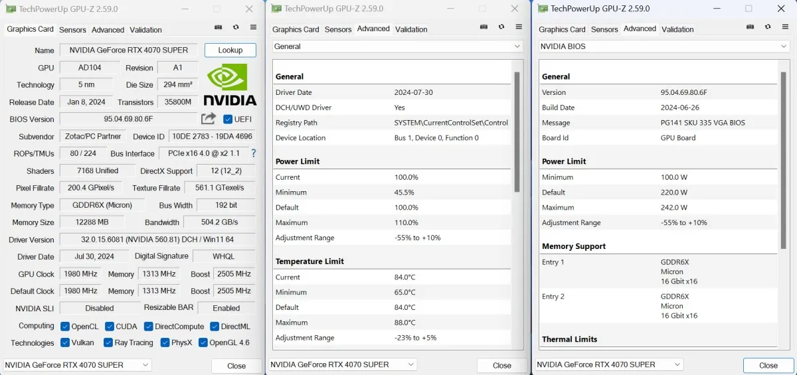Select the Temperature Limit Maximum 88.0°C value

pos(404,323)
